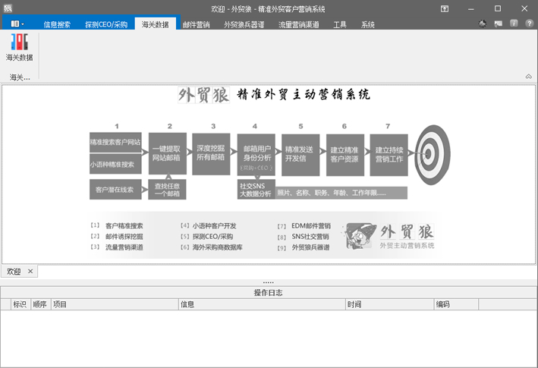Click the 项目 column header
The width and height of the screenshot is (538, 368).
pos(115,304)
